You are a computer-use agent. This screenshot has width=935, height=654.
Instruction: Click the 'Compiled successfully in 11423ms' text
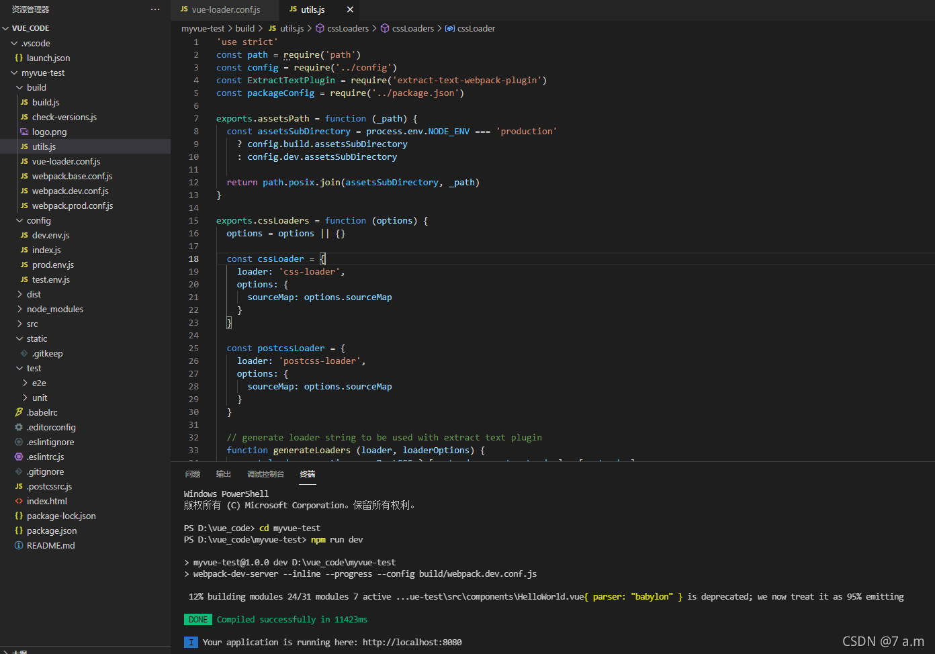click(x=292, y=620)
